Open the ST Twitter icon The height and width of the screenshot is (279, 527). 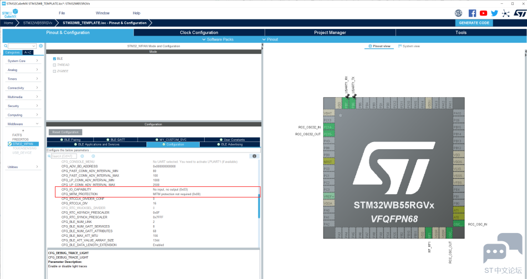pyautogui.click(x=494, y=13)
